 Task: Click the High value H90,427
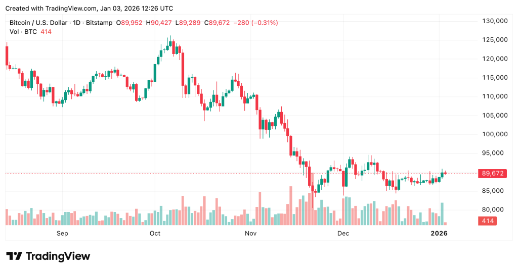click(x=158, y=23)
